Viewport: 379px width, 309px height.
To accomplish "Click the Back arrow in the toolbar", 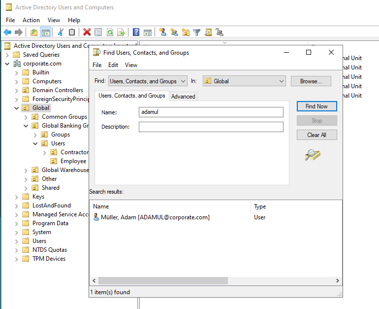I will (7, 32).
